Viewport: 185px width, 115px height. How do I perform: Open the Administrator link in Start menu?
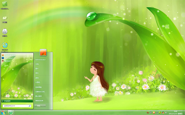(x=40, y=60)
